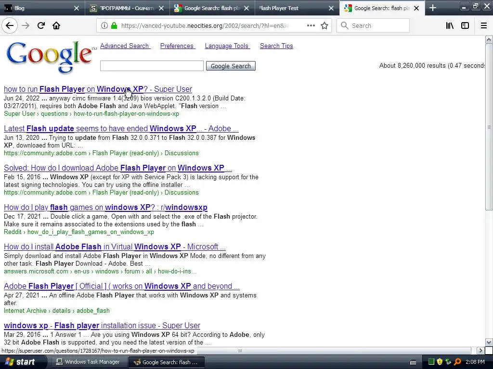This screenshot has width=493, height=369.
Task: Click the safely remove hardware tray icon
Action: click(448, 362)
